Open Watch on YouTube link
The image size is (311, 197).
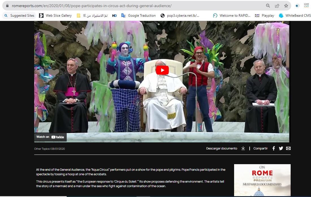coord(50,137)
